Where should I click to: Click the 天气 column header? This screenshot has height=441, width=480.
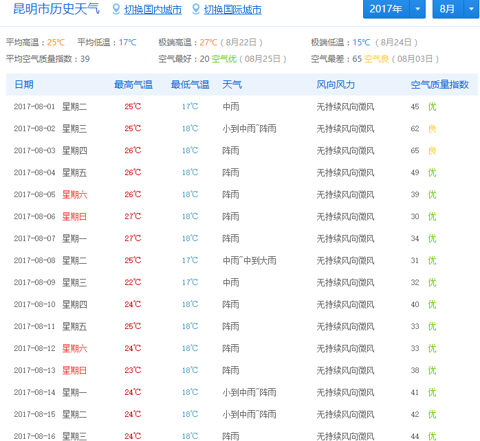232,84
